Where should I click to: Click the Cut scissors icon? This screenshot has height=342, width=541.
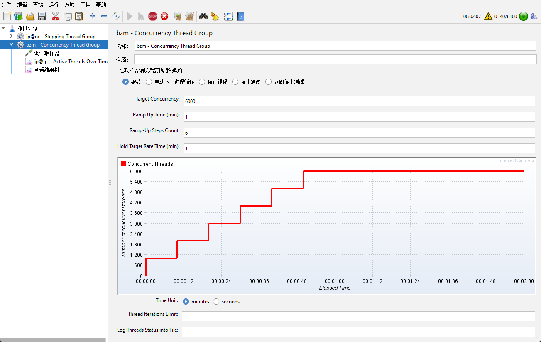(x=55, y=16)
